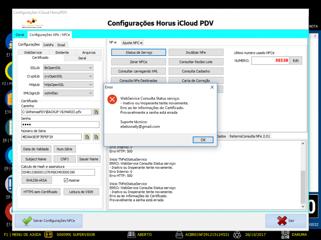This screenshot has width=321, height=240.
Task: Click the green checkmark Salvar Configurações NFCe
Action: tap(27, 221)
